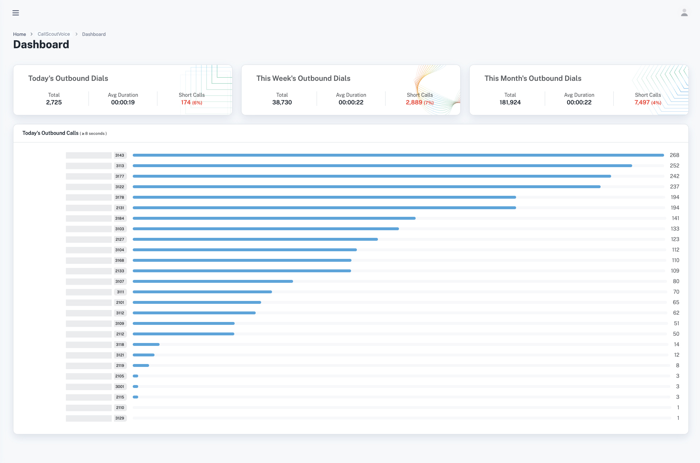Viewport: 700px width, 463px height.
Task: Click the extension 3129 badge
Action: click(x=120, y=418)
